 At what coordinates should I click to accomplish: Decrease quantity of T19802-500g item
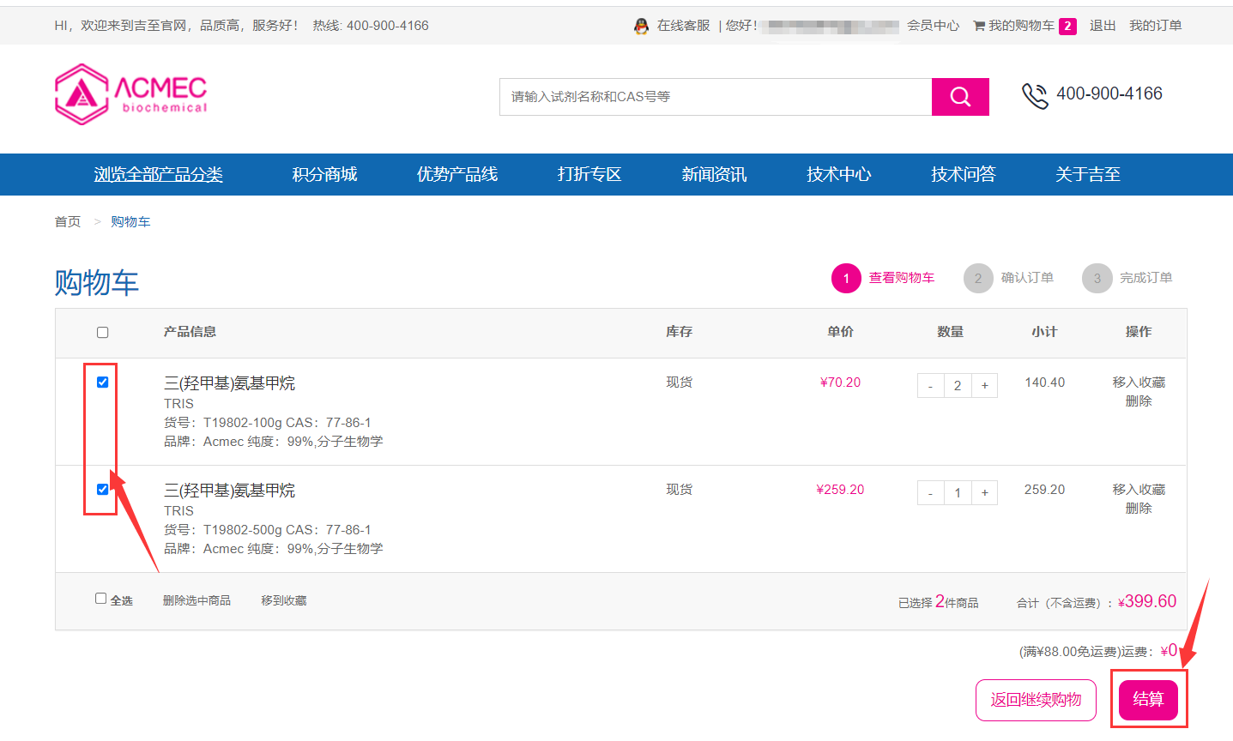930,493
